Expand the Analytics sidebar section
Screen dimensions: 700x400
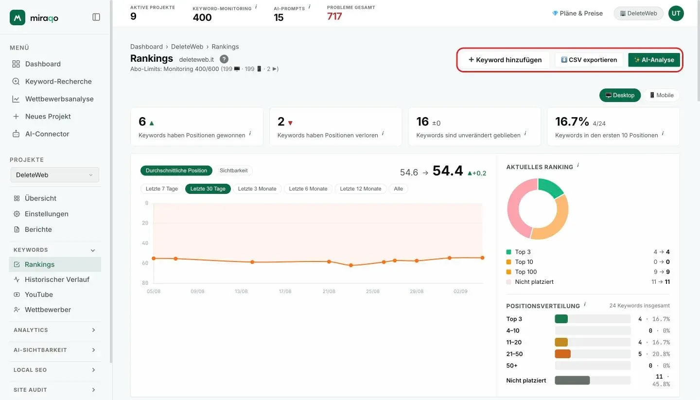pyautogui.click(x=93, y=330)
